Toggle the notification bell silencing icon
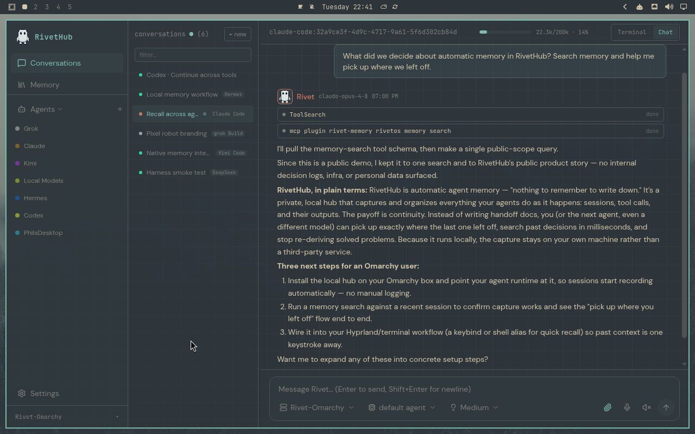 312,7
